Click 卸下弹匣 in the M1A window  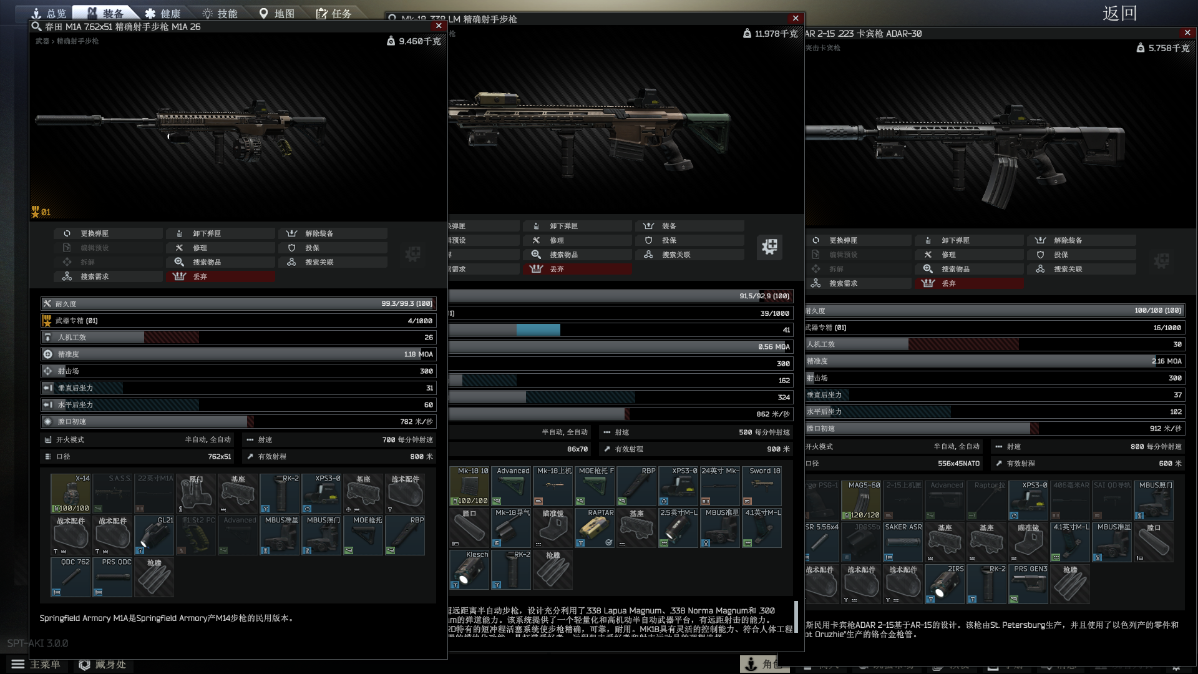pos(221,233)
